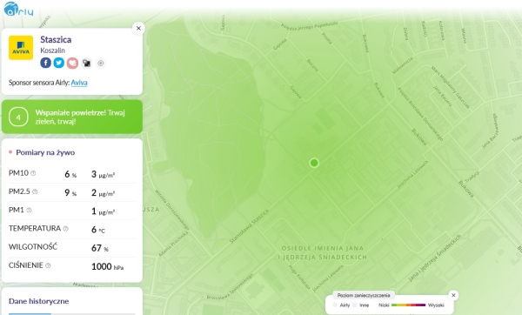Click the PM2.5 info icon
The image size is (522, 315).
click(35, 191)
